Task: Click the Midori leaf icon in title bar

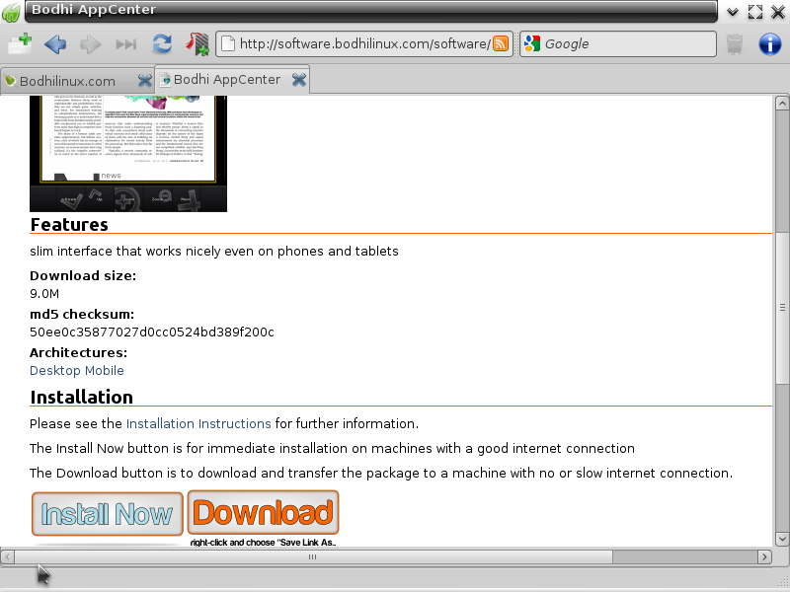Action: coord(11,12)
